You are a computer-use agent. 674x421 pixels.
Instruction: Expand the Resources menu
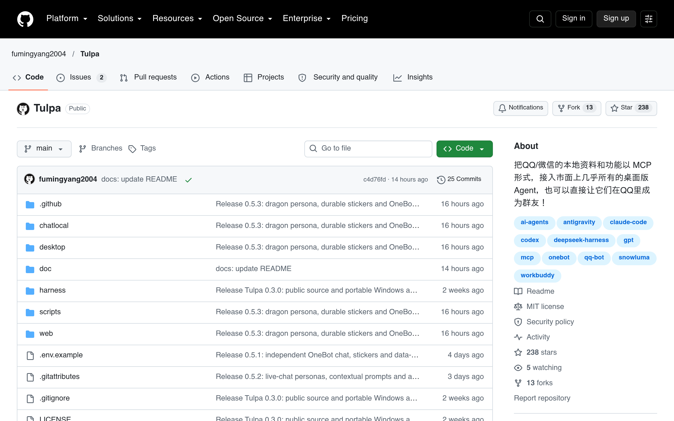pyautogui.click(x=177, y=18)
